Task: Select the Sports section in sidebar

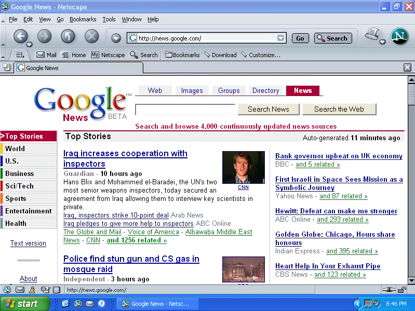Action: (29, 198)
